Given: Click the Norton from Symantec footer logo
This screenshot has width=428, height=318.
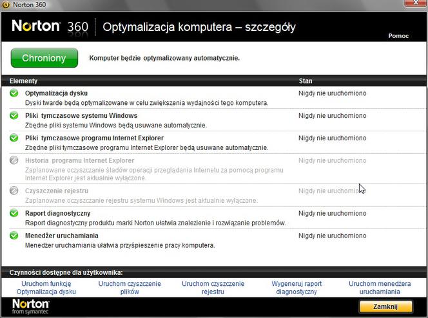Looking at the screenshot, I should pos(30,307).
